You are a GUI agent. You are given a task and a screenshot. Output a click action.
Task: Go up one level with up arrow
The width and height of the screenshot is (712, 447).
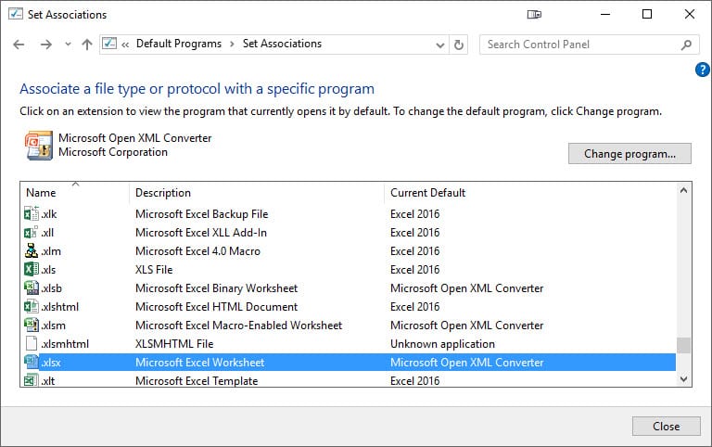pos(87,45)
